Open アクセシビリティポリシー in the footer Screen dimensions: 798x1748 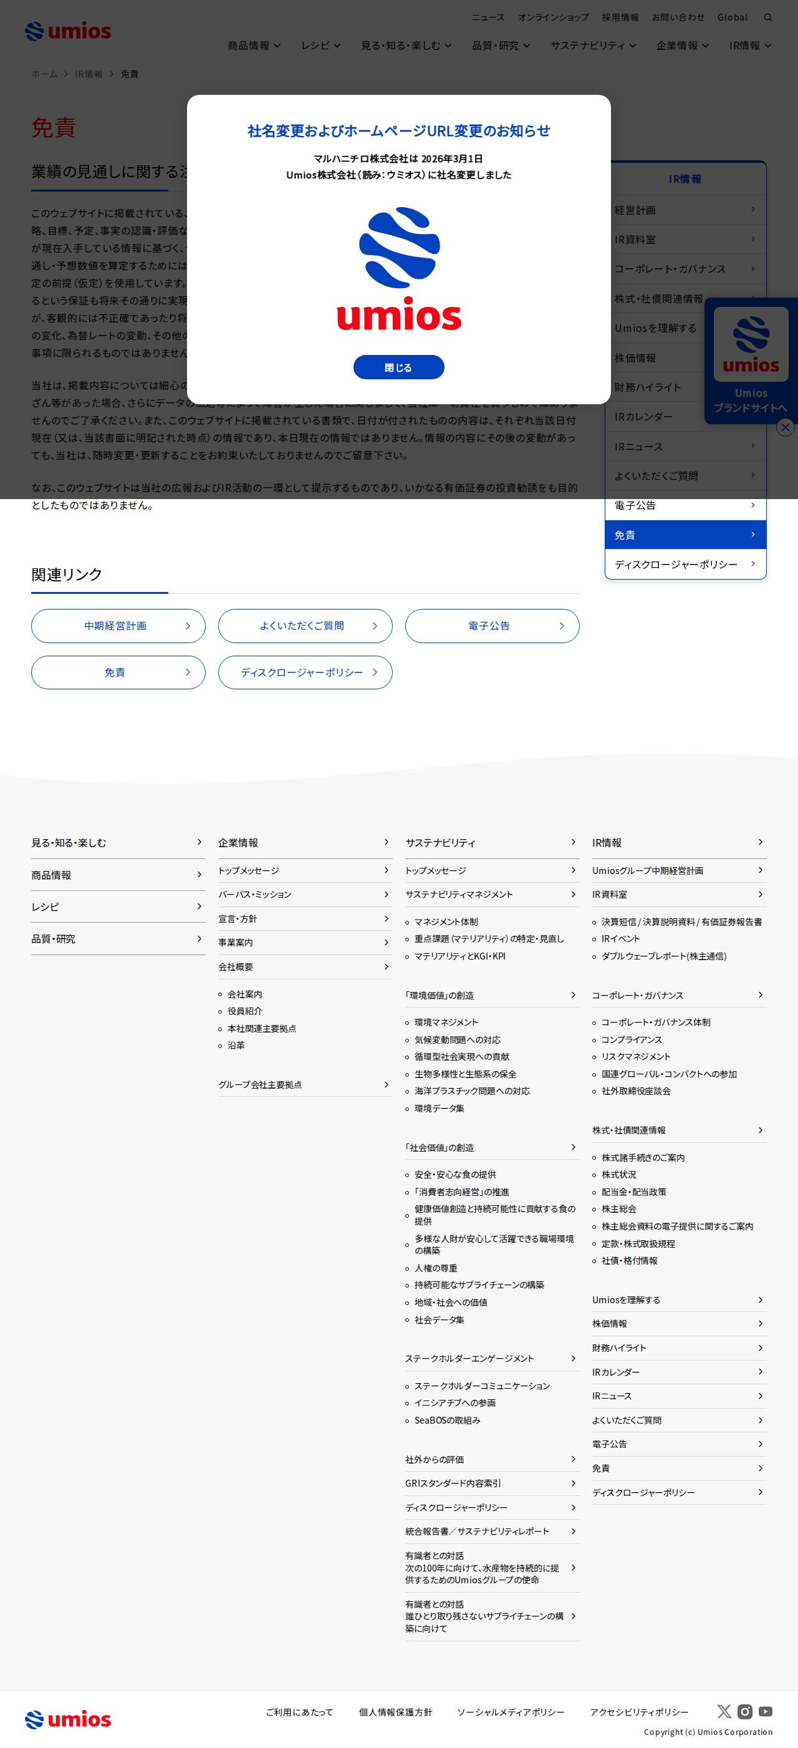pyautogui.click(x=638, y=1712)
